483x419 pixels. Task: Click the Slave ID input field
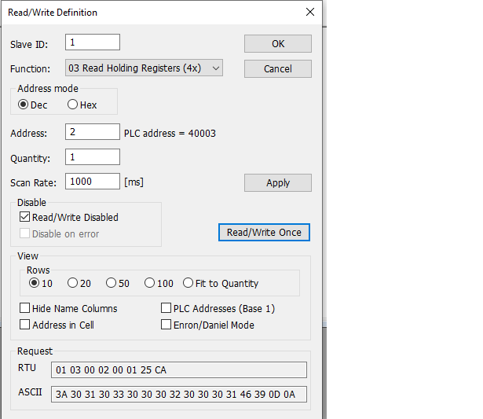pyautogui.click(x=93, y=42)
